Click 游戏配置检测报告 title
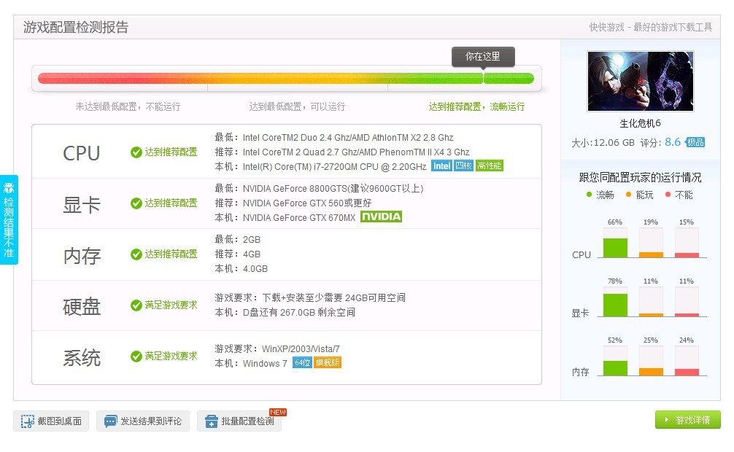Viewport: 734px width, 452px height. (76, 27)
